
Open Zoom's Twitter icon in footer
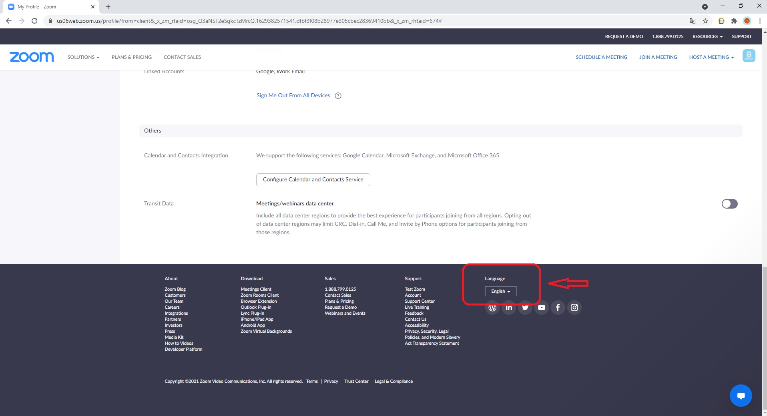[x=525, y=307]
